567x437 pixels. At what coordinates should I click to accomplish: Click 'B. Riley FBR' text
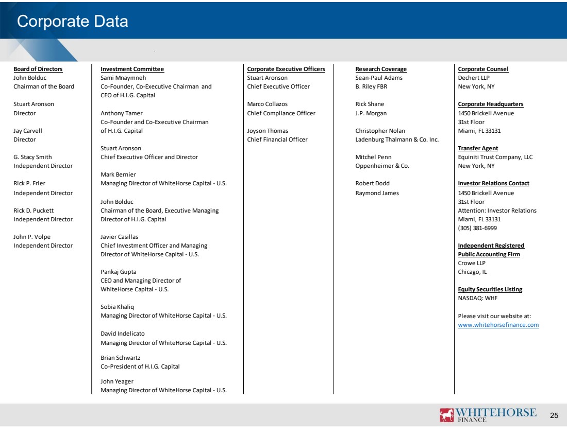(x=371, y=86)
